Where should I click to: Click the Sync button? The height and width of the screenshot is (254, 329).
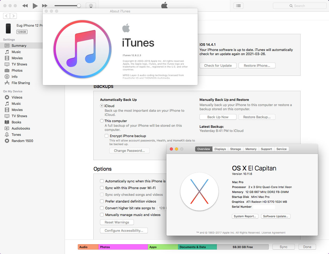coord(284,247)
